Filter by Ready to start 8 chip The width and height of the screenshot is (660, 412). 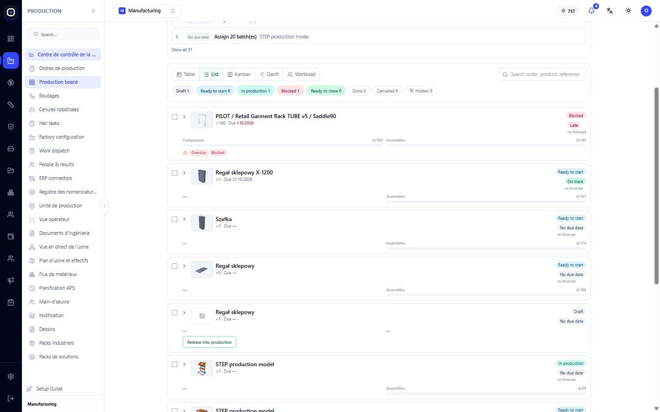215,91
